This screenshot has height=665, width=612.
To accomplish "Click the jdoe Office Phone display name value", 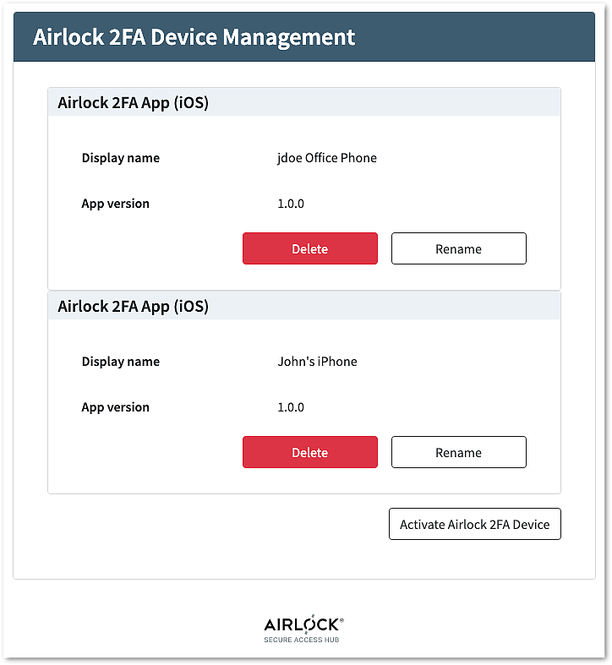I will point(327,158).
